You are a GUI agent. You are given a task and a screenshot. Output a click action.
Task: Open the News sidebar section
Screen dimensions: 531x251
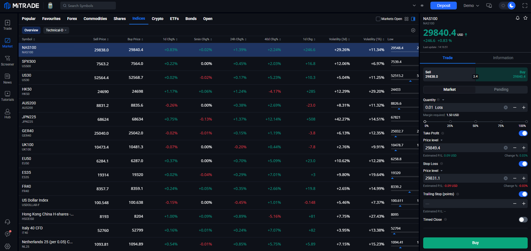click(x=8, y=79)
